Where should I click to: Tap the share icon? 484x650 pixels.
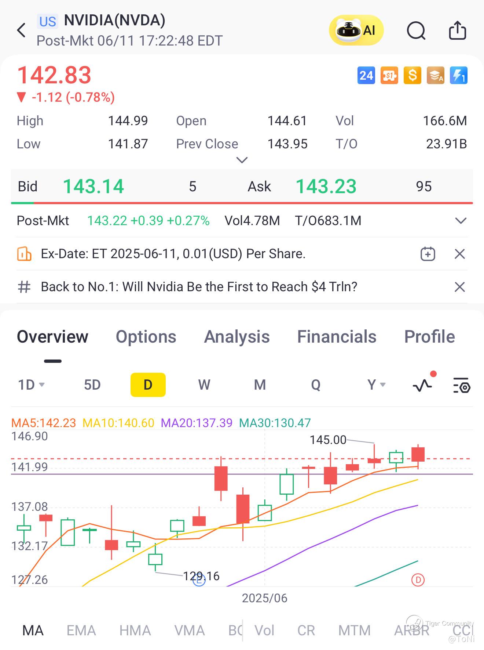(457, 30)
